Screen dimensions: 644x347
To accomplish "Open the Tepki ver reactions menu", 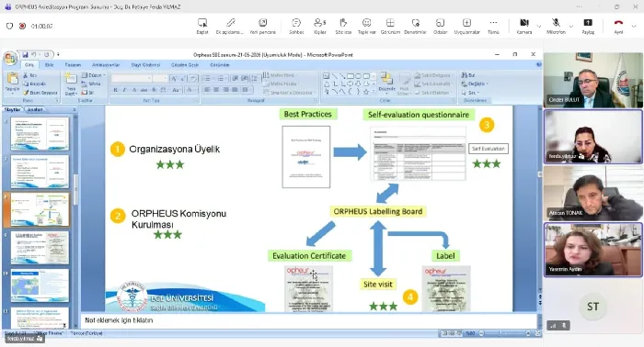I will pyautogui.click(x=366, y=26).
